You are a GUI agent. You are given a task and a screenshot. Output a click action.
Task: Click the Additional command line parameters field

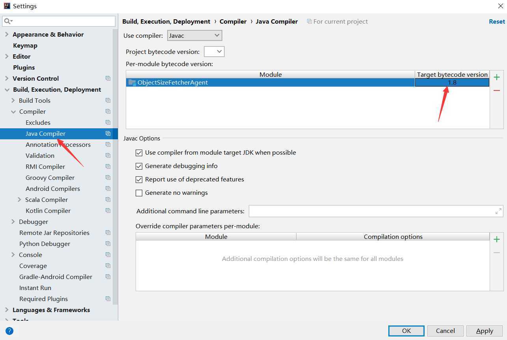pyautogui.click(x=376, y=211)
